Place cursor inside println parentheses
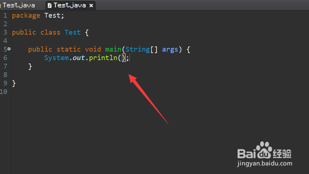Screen dimensions: 309x174 pos(121,58)
